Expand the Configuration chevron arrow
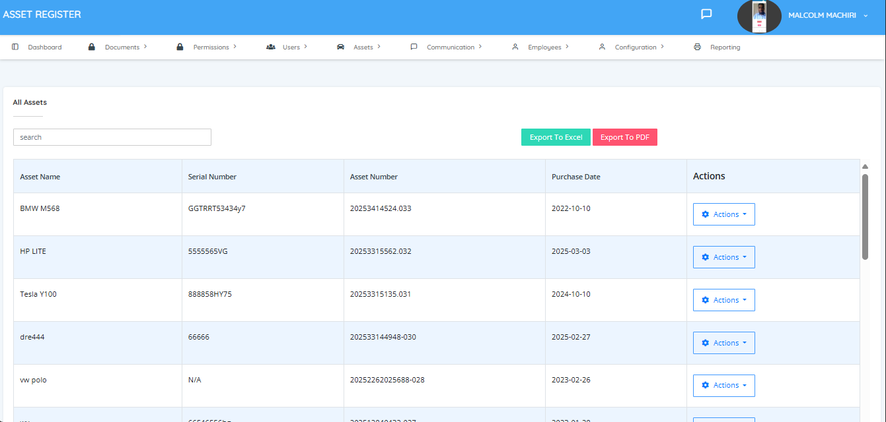Image resolution: width=886 pixels, height=422 pixels. pos(662,47)
